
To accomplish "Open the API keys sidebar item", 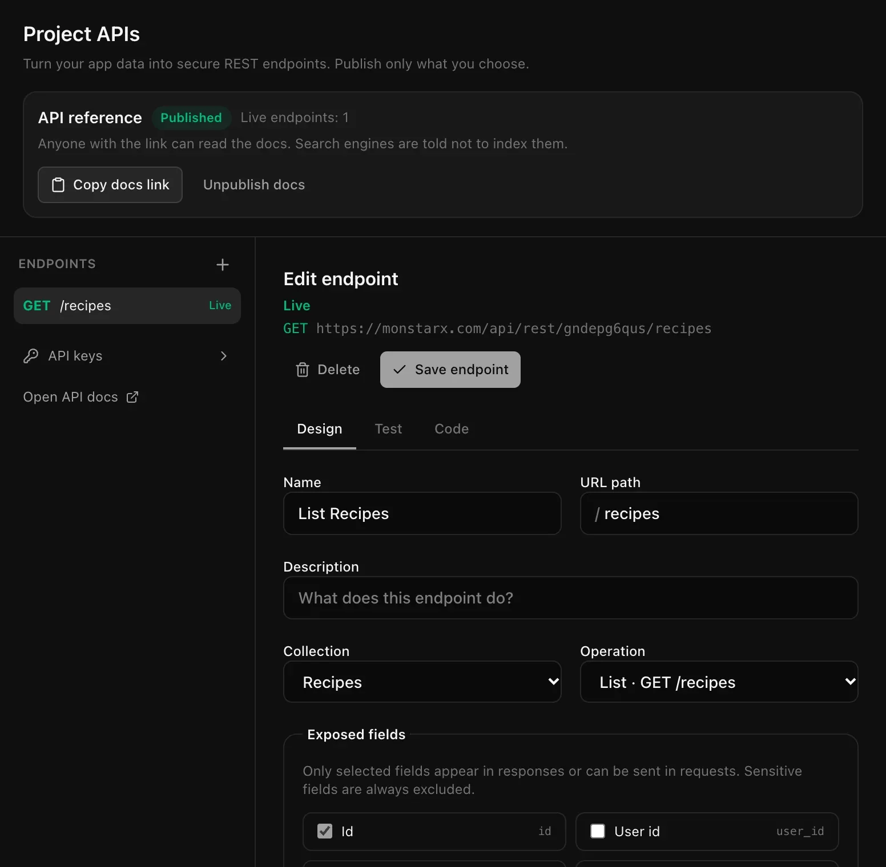I will 127,356.
